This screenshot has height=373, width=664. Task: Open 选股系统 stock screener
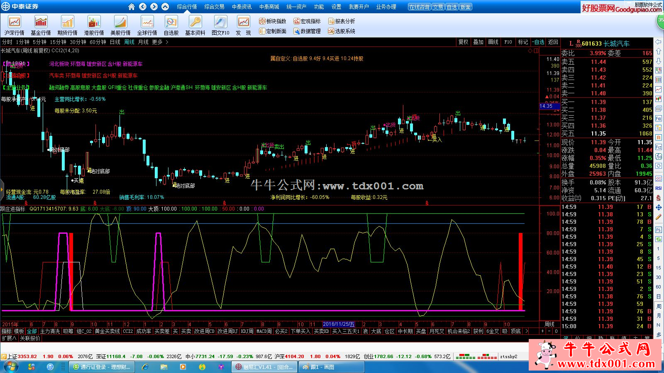point(342,31)
